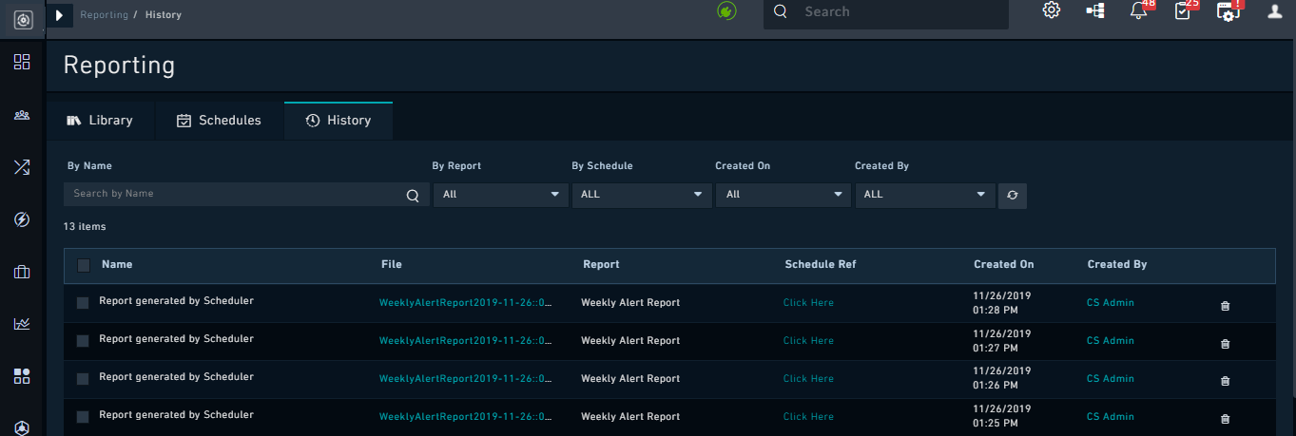Open the report file created at 01:25 PM

(x=466, y=417)
